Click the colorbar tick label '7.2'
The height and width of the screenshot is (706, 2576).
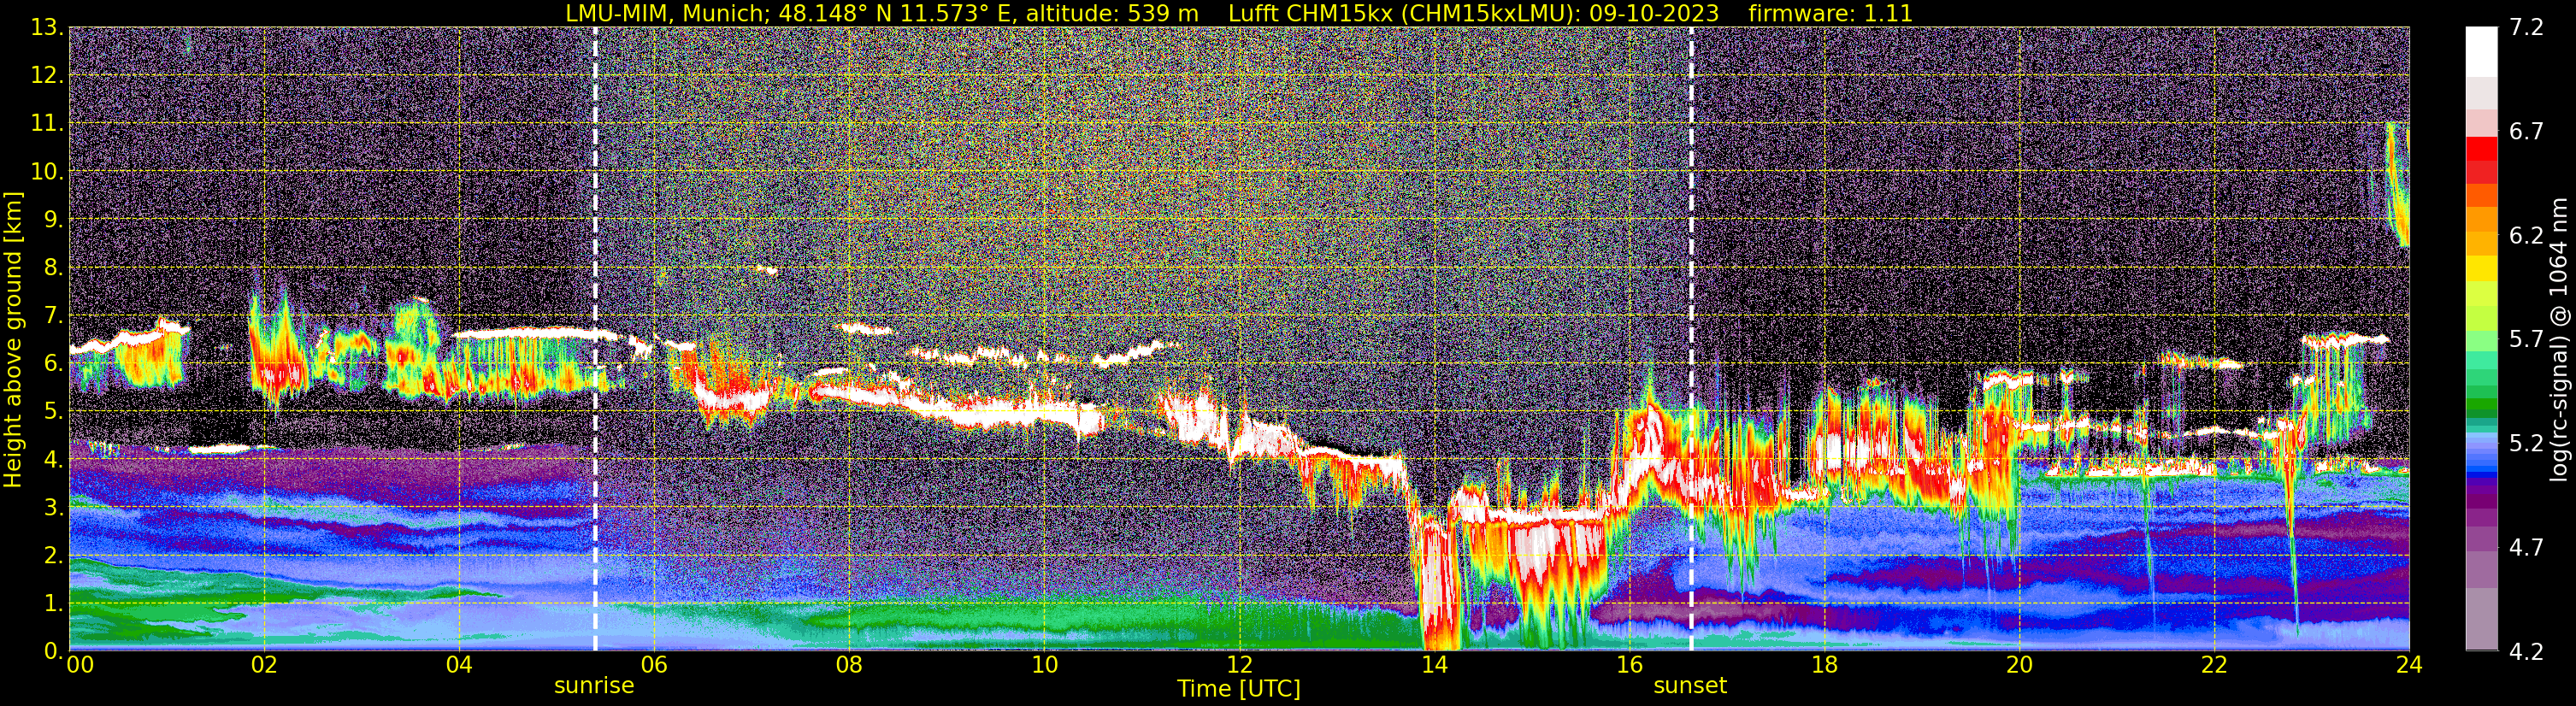pos(2526,28)
